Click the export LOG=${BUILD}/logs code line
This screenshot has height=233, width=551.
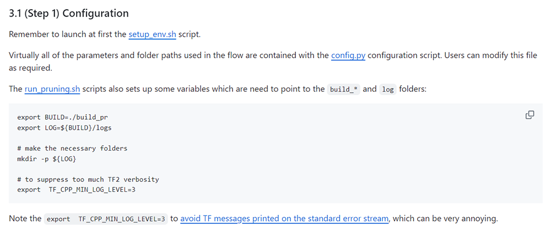[x=64, y=128]
